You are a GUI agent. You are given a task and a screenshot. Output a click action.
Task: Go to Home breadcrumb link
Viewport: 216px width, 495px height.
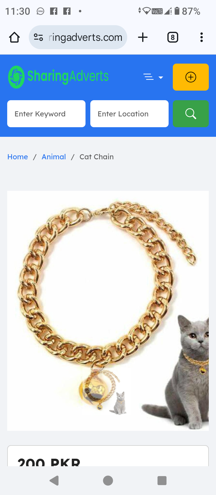18,157
